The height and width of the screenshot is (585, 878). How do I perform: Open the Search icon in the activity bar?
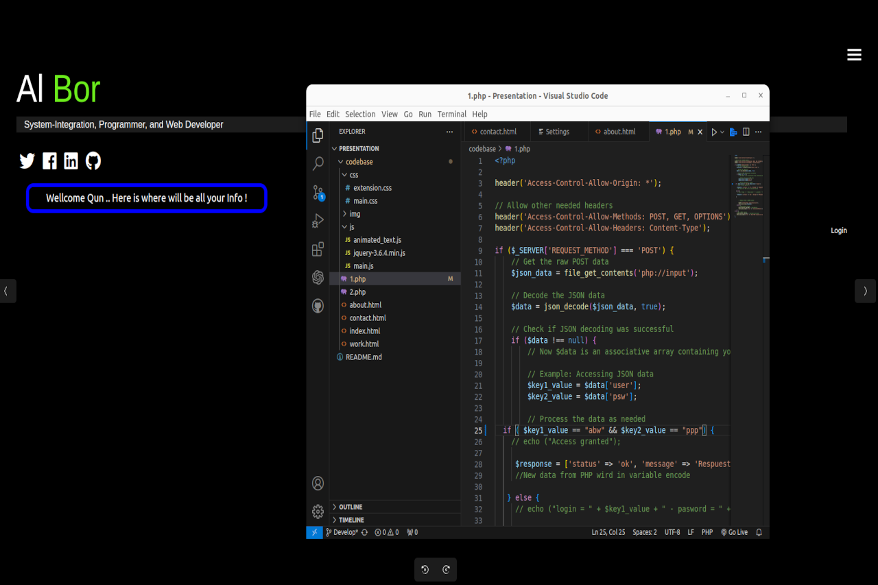318,164
